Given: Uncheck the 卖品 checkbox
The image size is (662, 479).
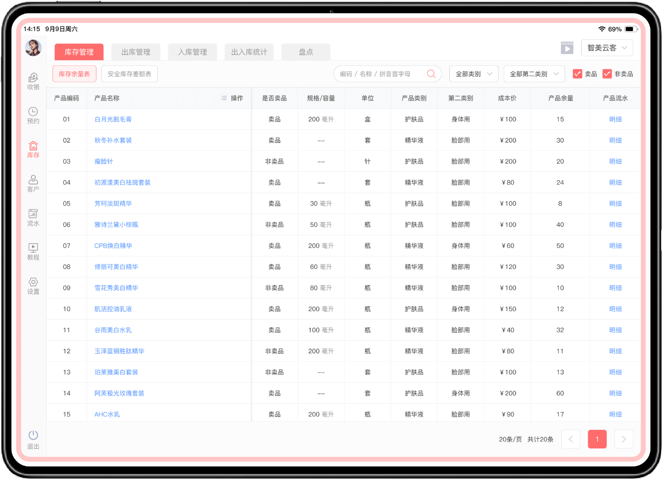Looking at the screenshot, I should click(x=577, y=74).
